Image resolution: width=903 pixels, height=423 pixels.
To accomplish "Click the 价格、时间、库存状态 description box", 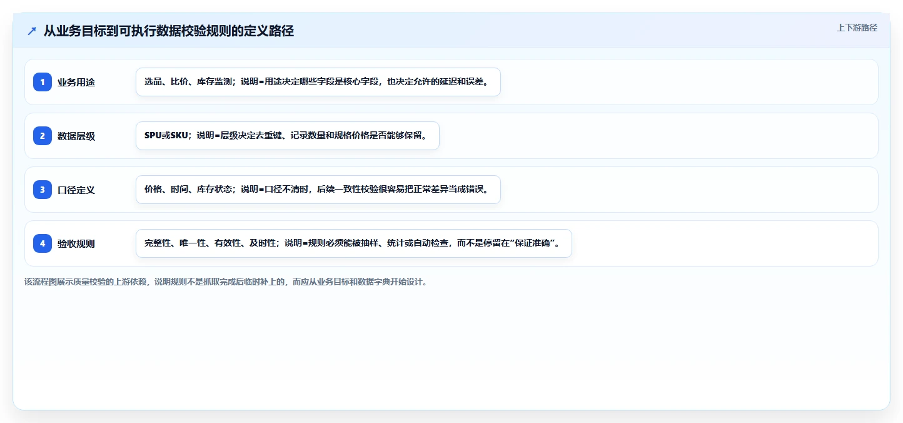I will tap(318, 190).
